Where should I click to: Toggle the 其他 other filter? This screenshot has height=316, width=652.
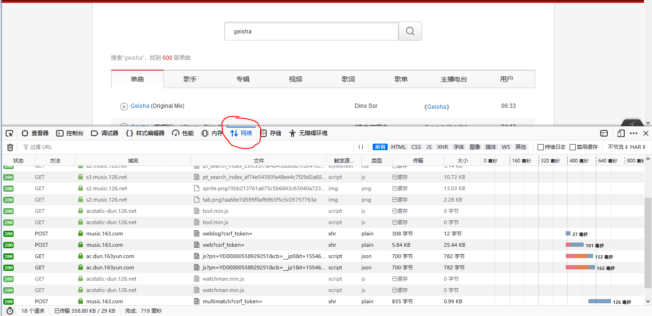coord(521,147)
